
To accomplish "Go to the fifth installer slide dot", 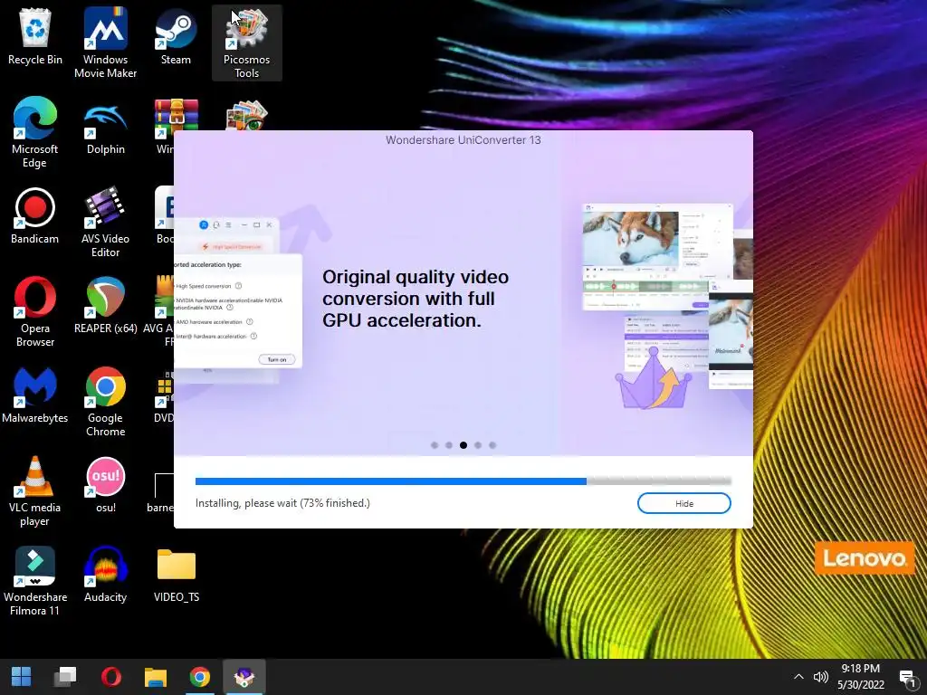I will pyautogui.click(x=492, y=445).
